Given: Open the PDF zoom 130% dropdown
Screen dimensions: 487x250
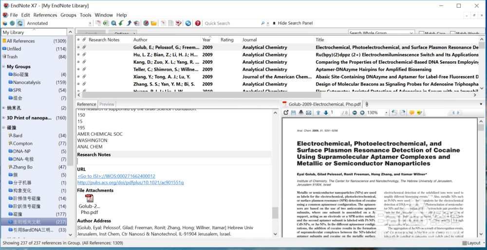Looking at the screenshot, I should point(386,113).
